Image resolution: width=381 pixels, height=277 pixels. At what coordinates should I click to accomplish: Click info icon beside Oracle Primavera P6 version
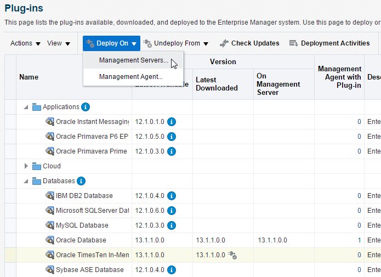[x=172, y=137]
